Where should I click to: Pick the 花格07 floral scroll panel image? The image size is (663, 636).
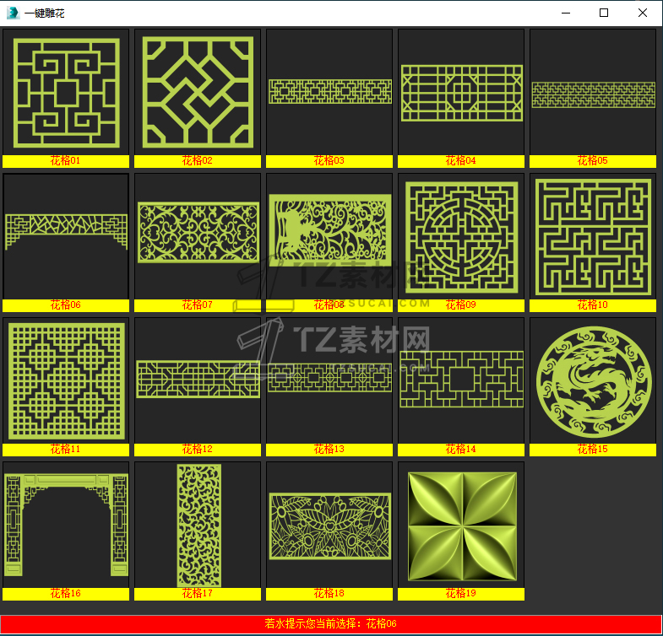pyautogui.click(x=198, y=236)
